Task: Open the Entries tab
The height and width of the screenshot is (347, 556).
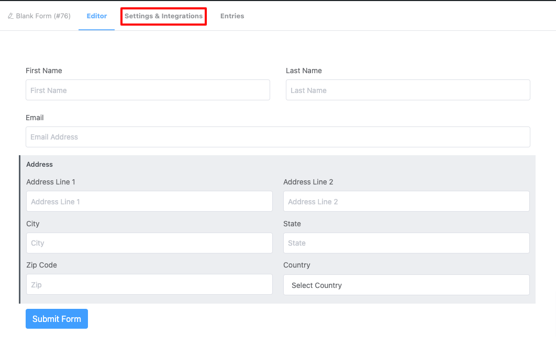Action: click(232, 16)
